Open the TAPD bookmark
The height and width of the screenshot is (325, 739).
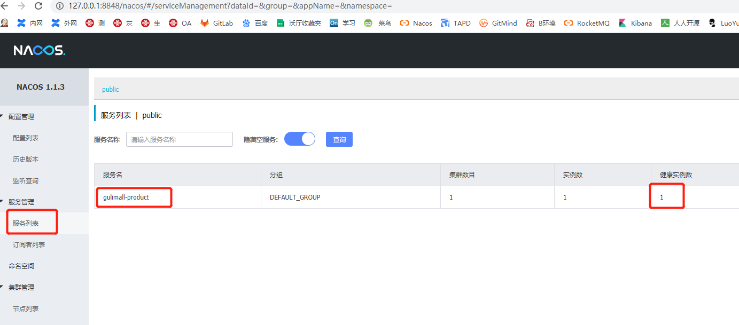456,23
